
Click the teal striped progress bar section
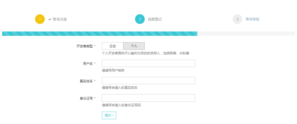(x=100, y=34)
